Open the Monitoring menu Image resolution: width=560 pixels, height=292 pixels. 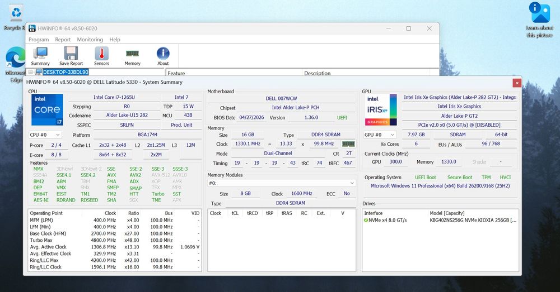(x=90, y=40)
